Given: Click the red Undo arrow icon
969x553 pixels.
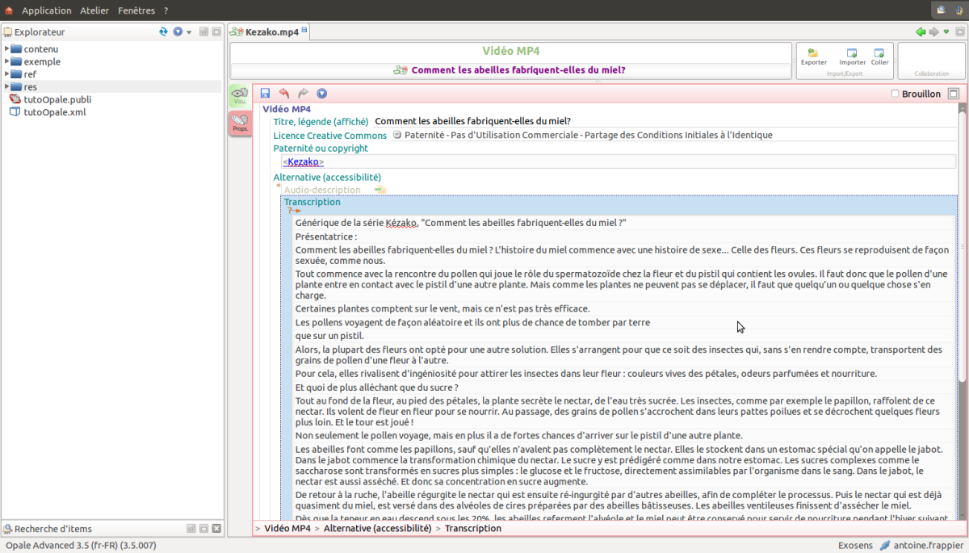Looking at the screenshot, I should click(284, 94).
